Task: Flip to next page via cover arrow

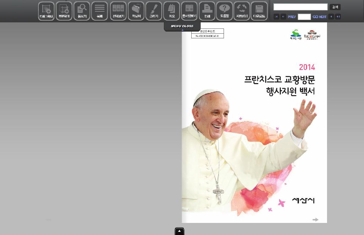Action: 315,220
